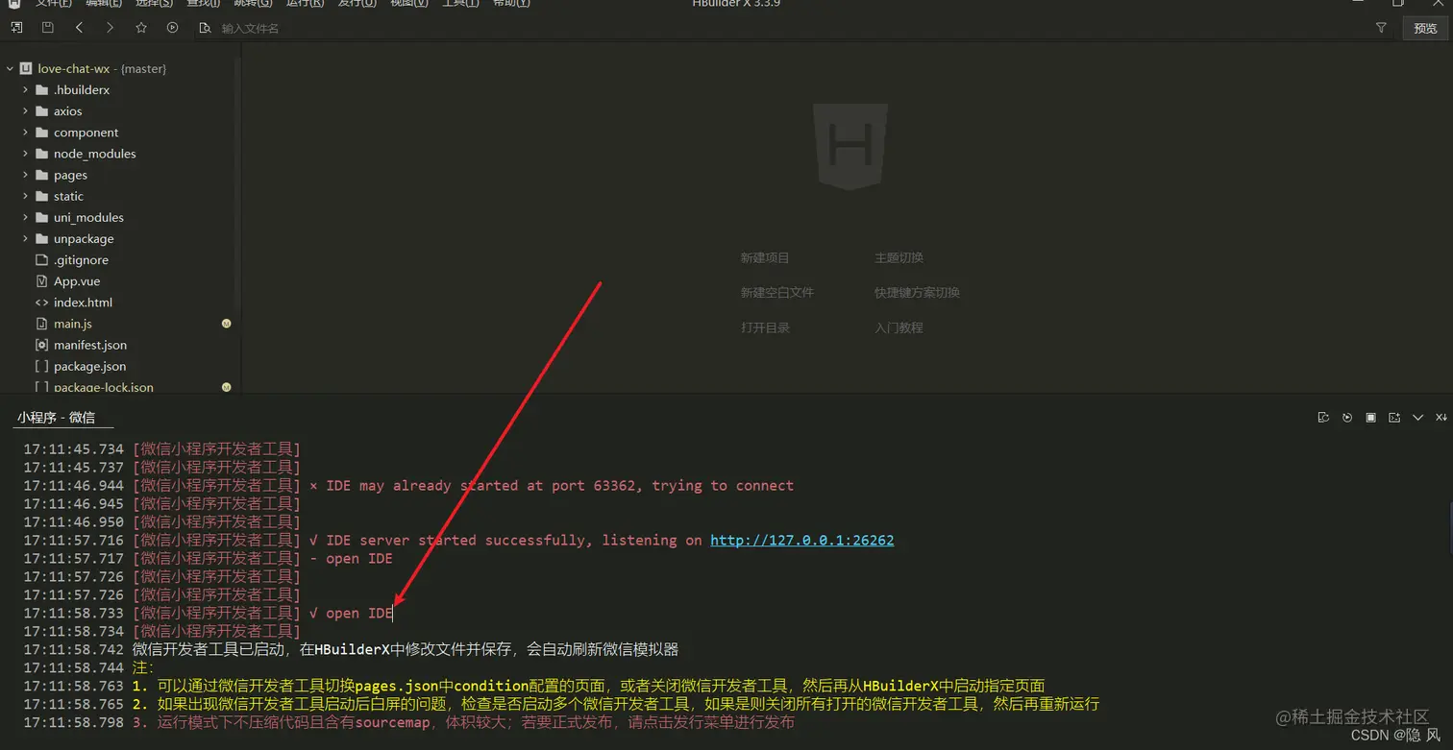Click 打开目录 on the welcome page
Image resolution: width=1453 pixels, height=750 pixels.
coord(765,327)
